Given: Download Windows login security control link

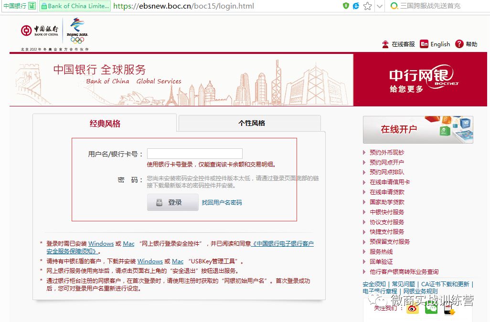Looking at the screenshot, I should pyautogui.click(x=101, y=243).
